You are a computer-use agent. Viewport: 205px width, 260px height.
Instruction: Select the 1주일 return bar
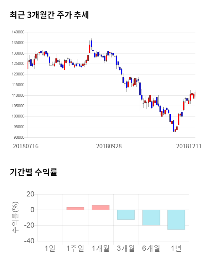click(x=75, y=208)
